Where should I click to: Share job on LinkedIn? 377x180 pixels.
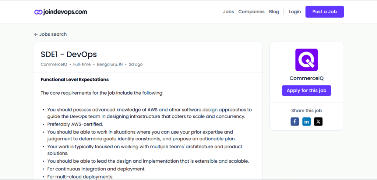pos(307,121)
